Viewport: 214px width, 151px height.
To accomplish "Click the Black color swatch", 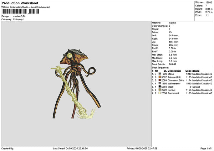I will [x=159, y=87].
